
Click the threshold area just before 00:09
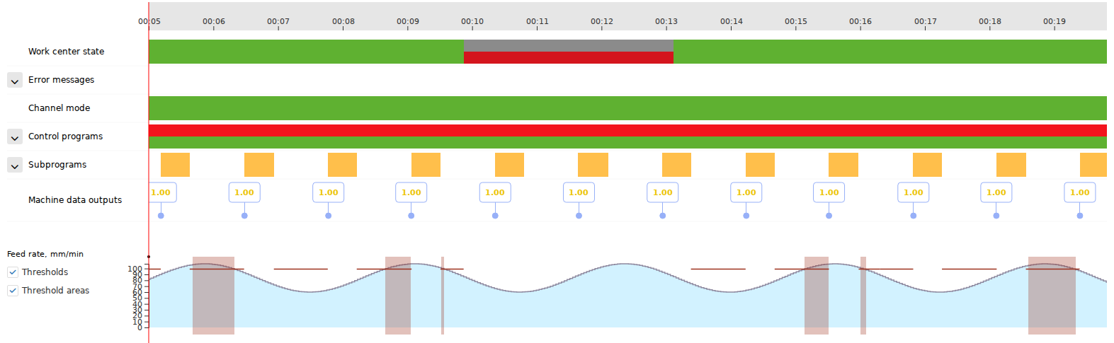click(x=398, y=296)
